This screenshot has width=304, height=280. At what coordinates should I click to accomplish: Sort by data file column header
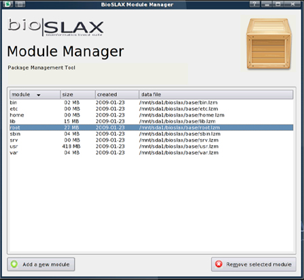216,95
